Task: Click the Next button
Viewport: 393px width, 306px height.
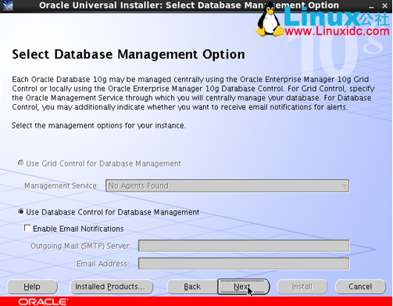Action: (244, 286)
